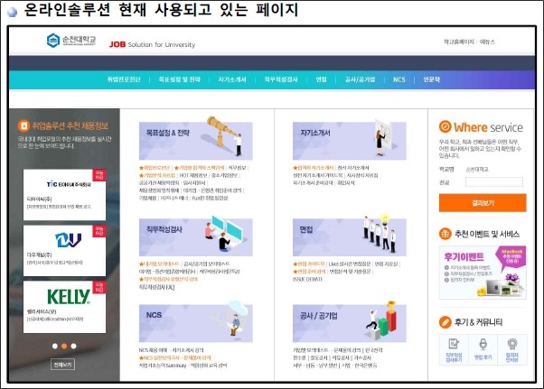Select the first carousel dot indicator
The width and height of the screenshot is (544, 389).
coord(53,346)
